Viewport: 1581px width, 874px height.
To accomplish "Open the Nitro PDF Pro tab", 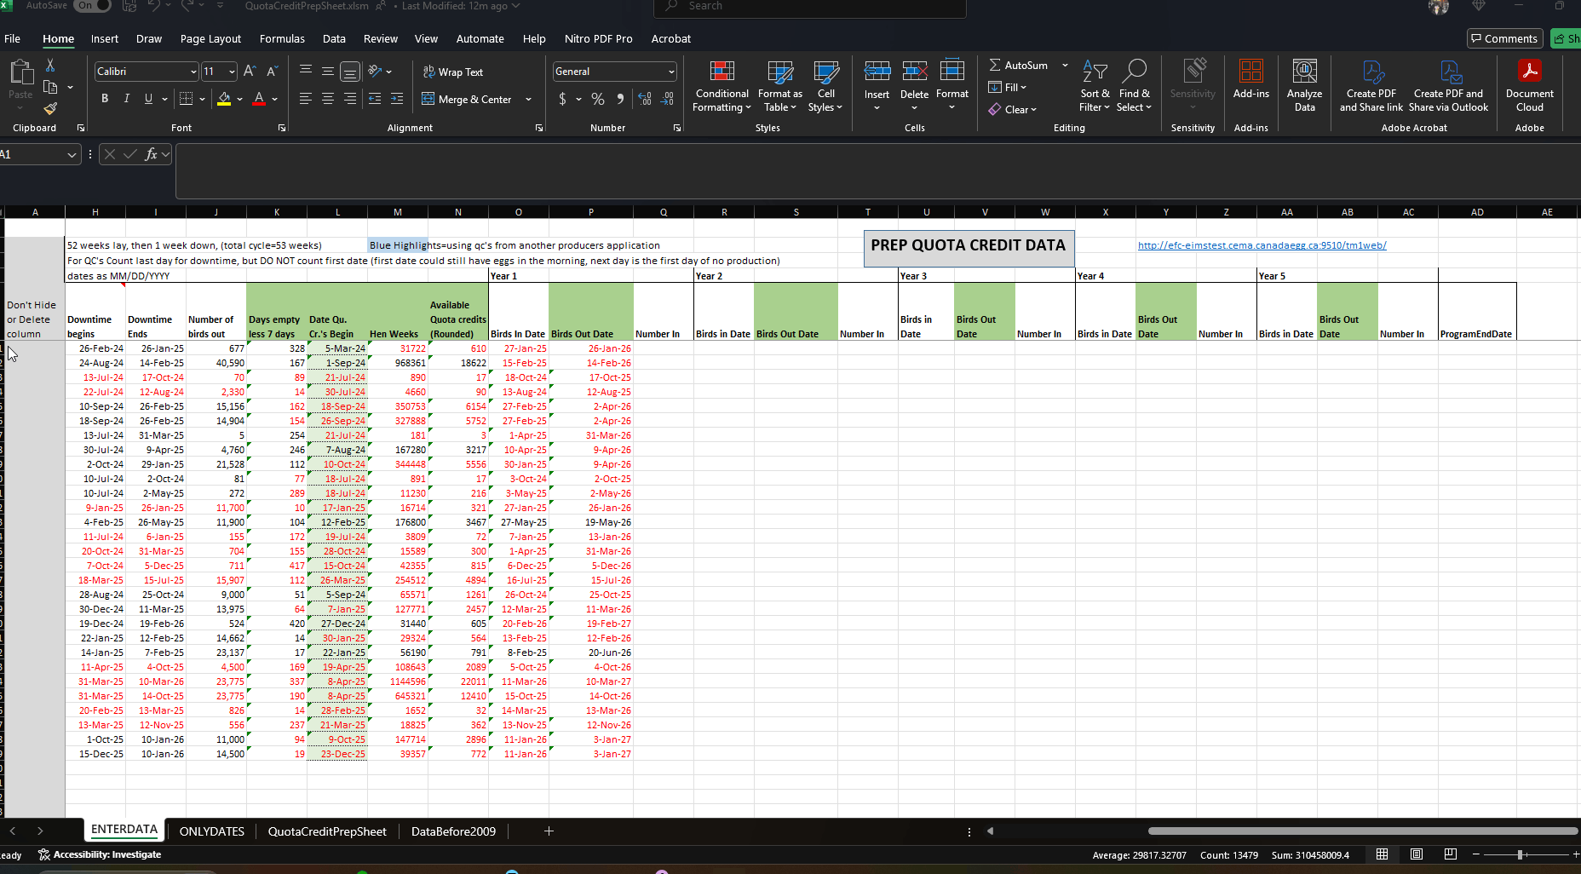I will [598, 38].
